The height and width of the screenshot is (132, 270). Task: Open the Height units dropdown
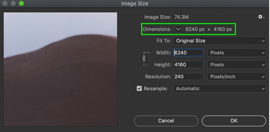[x=237, y=65]
